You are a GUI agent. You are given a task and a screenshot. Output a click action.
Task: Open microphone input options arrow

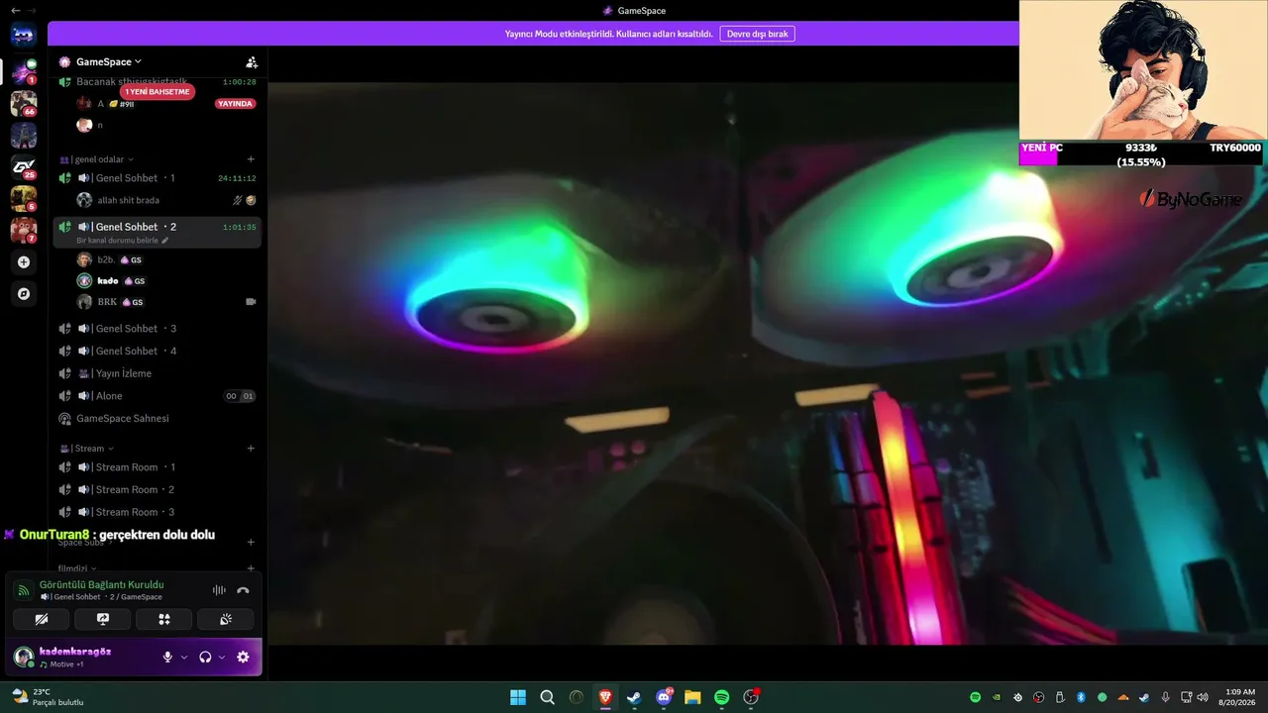(x=184, y=657)
